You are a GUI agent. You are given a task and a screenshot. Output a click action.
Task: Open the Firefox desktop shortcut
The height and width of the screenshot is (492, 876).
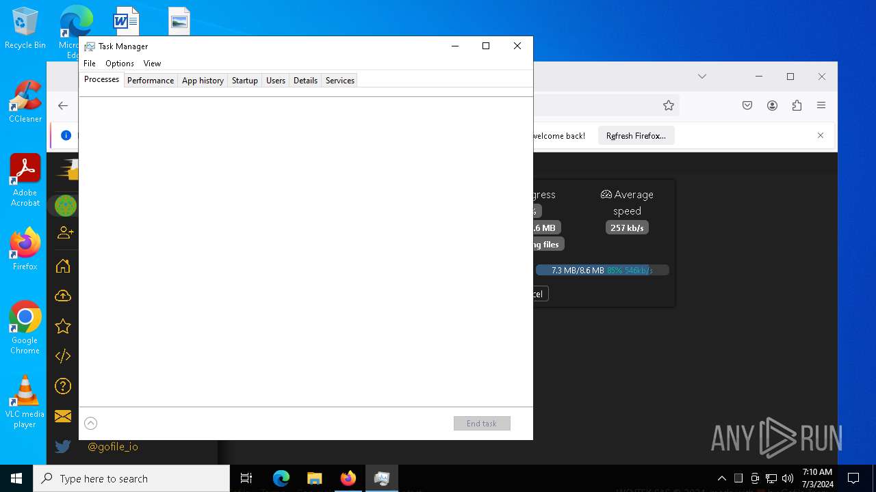tap(25, 249)
